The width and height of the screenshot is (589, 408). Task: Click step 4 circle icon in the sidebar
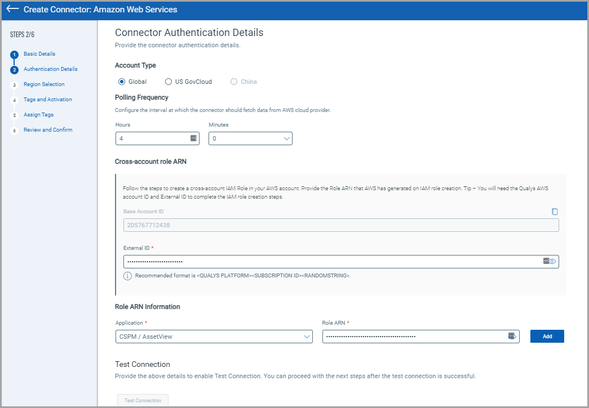(15, 100)
